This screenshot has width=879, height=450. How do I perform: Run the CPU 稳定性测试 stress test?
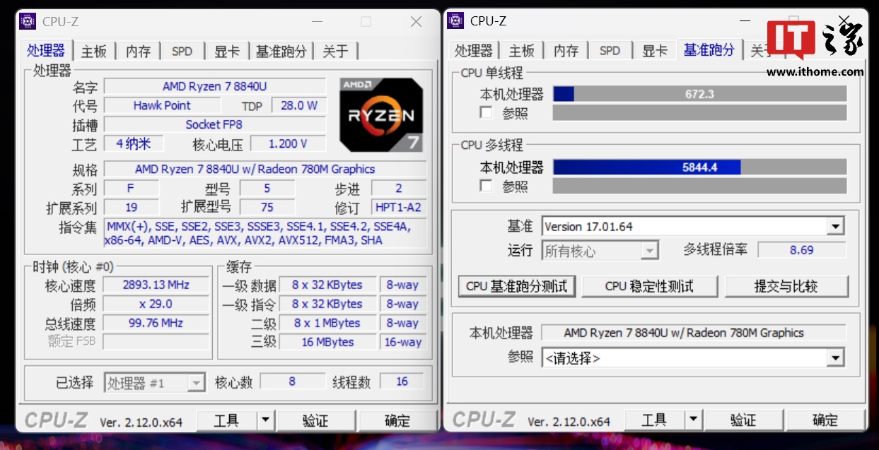tap(649, 286)
